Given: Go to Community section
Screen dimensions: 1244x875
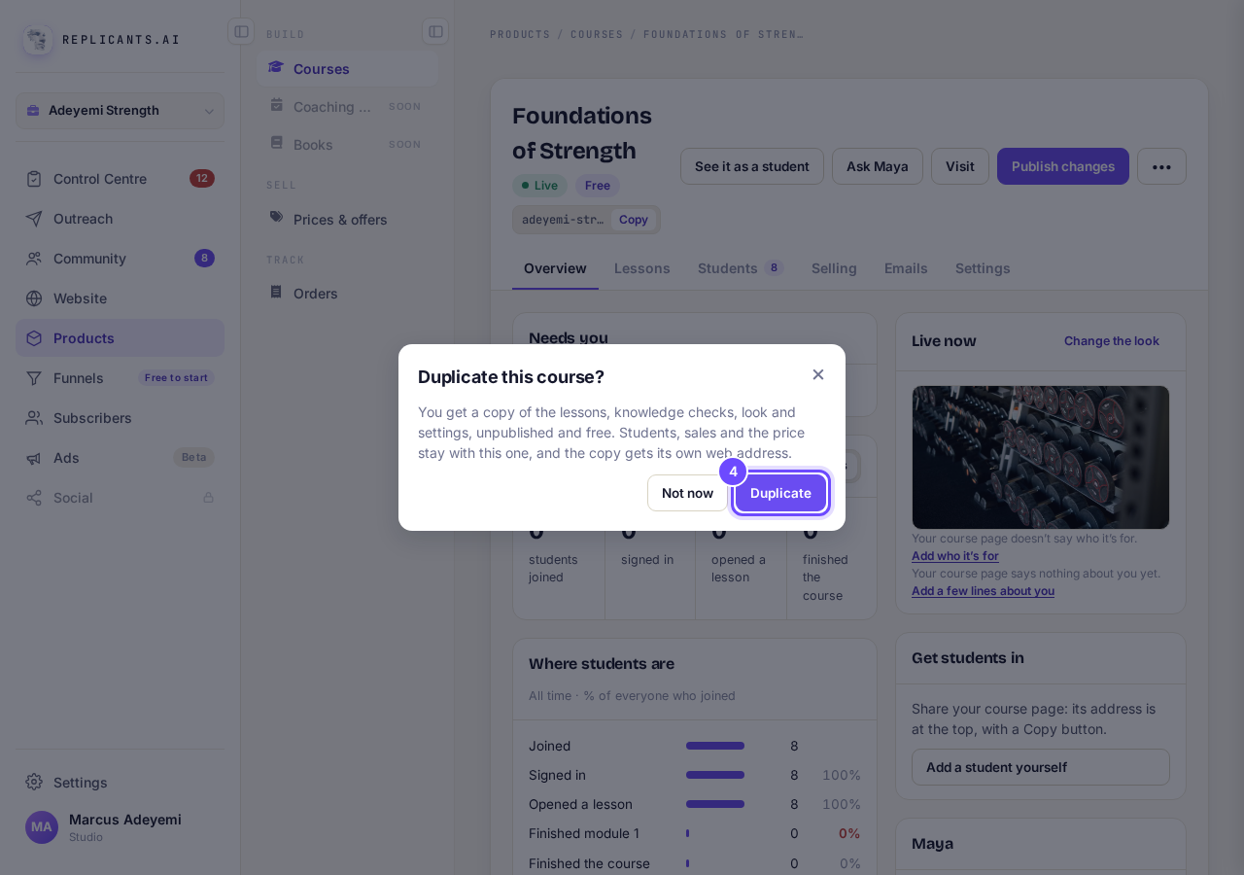Looking at the screenshot, I should click(120, 259).
